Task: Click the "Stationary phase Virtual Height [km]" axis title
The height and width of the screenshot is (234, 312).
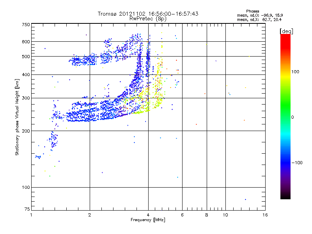Action: coord(17,117)
